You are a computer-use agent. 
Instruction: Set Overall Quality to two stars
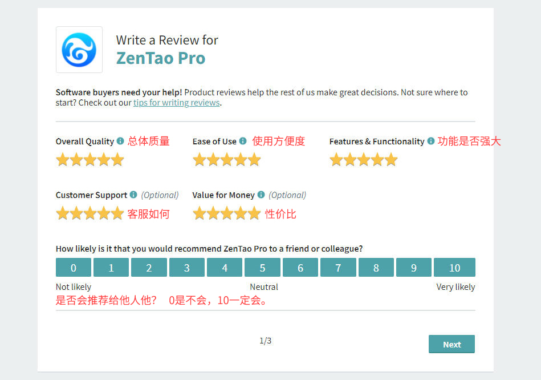tap(76, 160)
